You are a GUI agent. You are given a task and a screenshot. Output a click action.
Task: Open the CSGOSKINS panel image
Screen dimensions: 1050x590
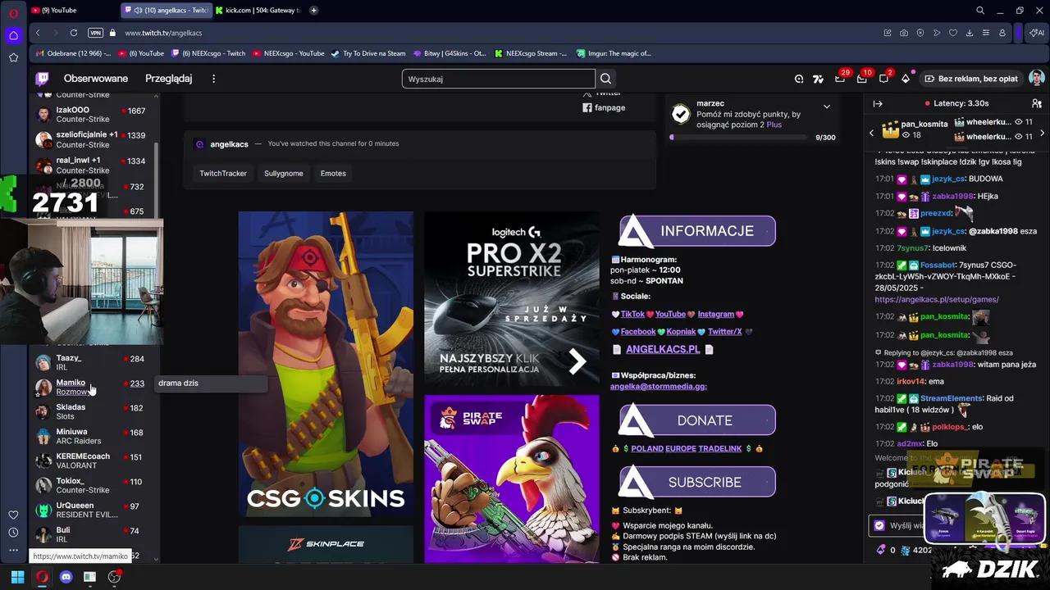(326, 364)
